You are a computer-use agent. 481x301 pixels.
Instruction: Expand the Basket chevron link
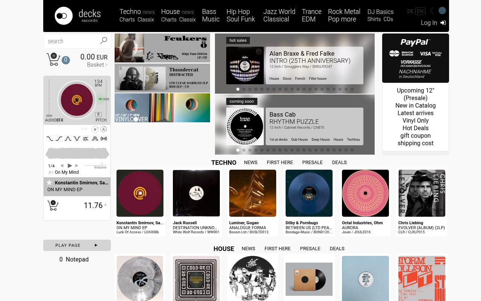click(x=97, y=65)
